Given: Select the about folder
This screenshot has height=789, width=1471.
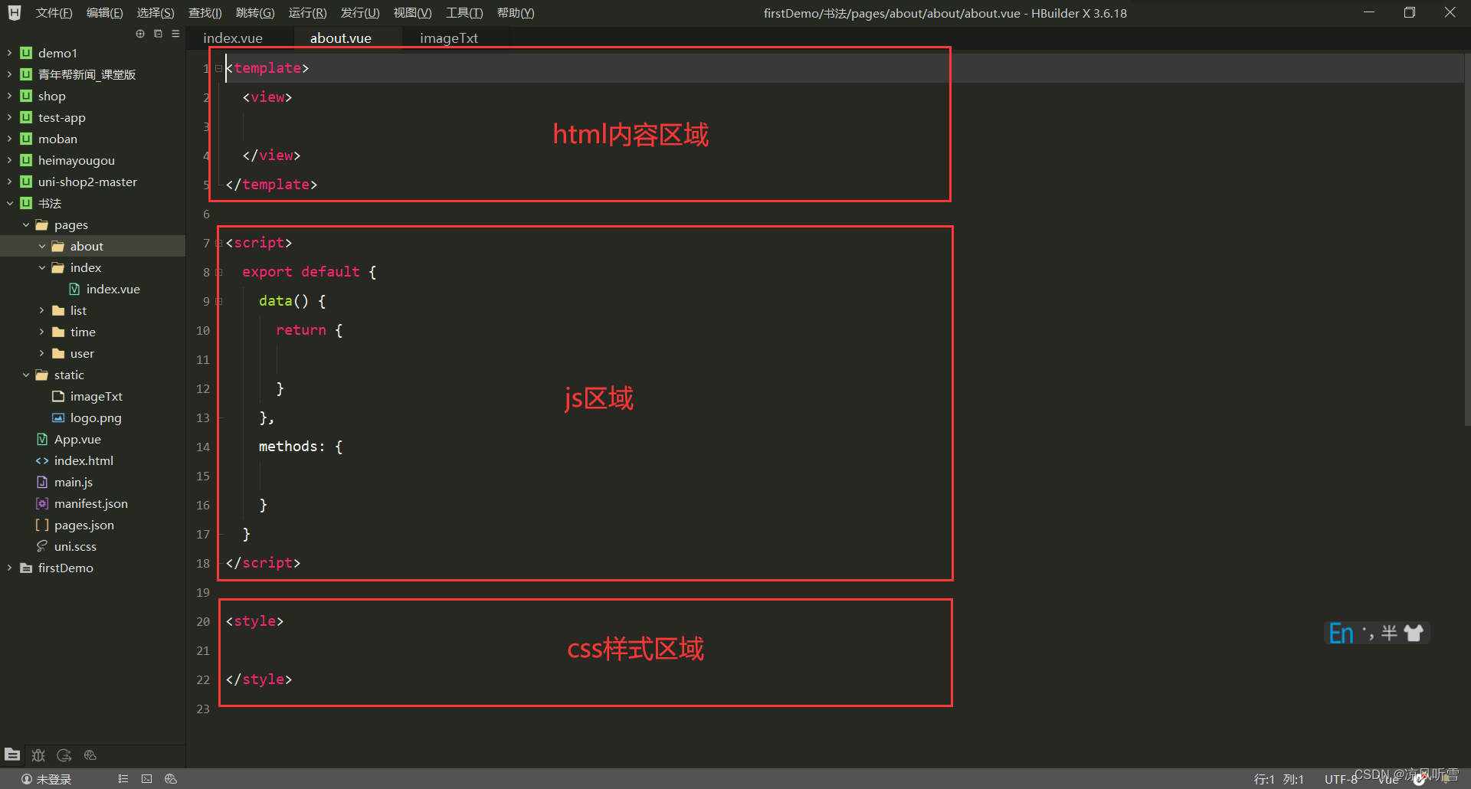Looking at the screenshot, I should (x=93, y=246).
